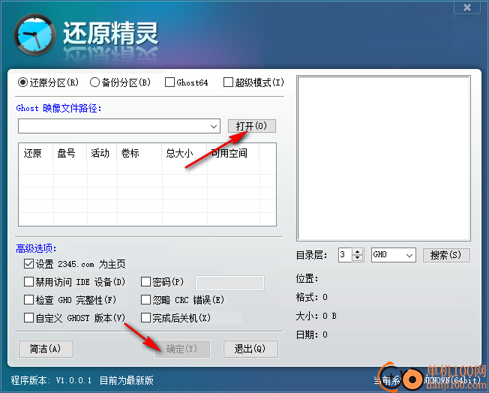Viewport: 489px width, 393px height.
Task: Click the 简洁(A) button
Action: (x=46, y=349)
